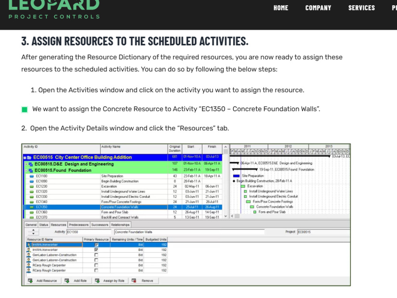Open the HOME navigation link

[x=281, y=8]
